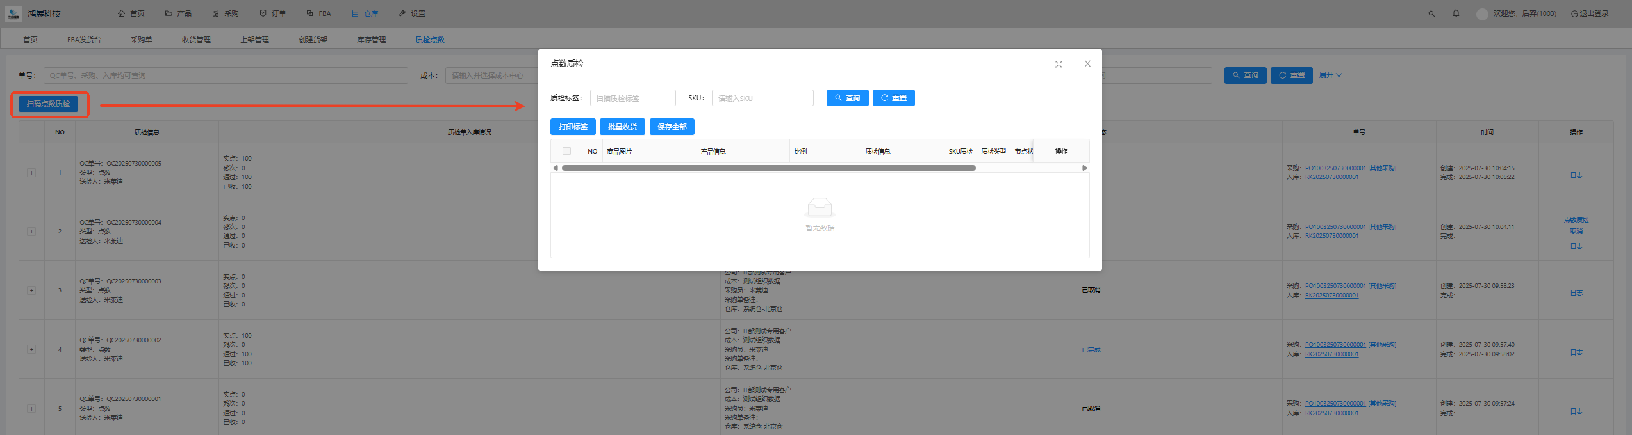Click right scroll arrow of dialog table
This screenshot has height=435, width=1632.
(1084, 168)
